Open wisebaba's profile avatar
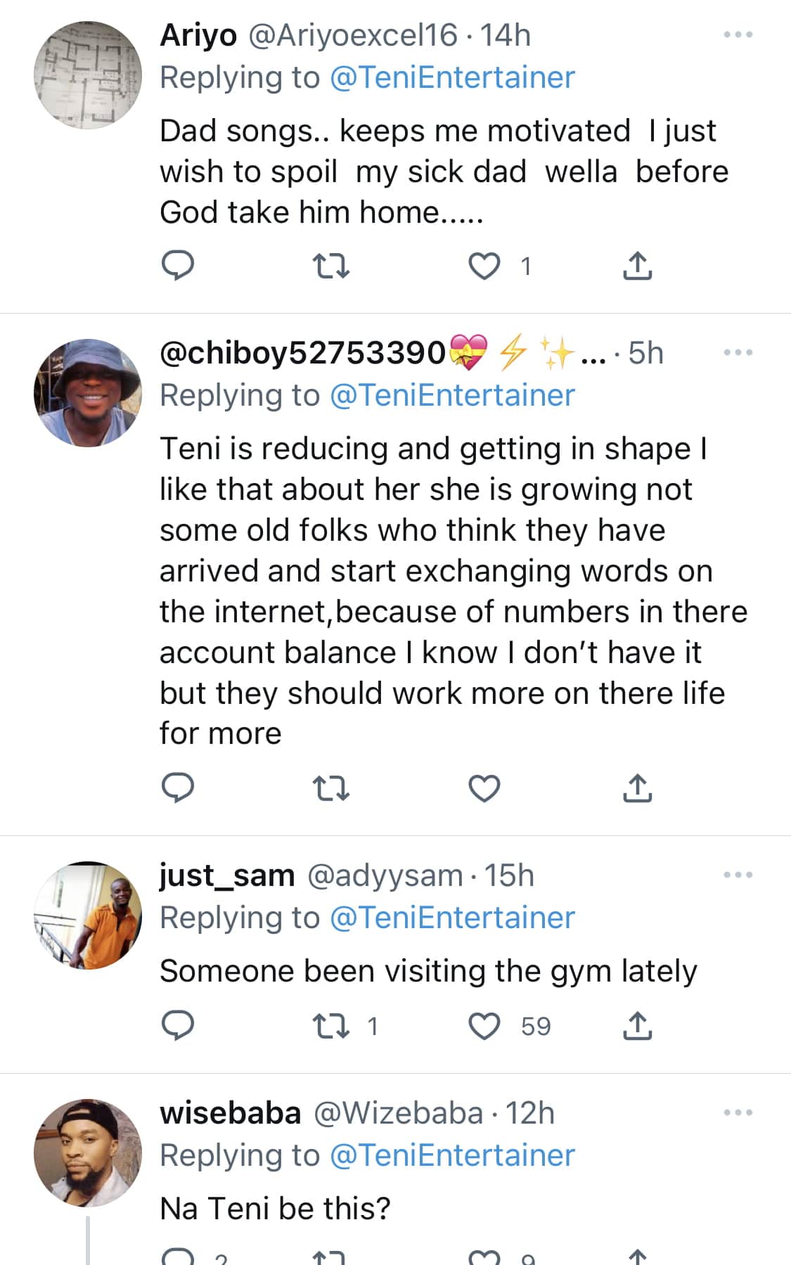The height and width of the screenshot is (1265, 791). tap(88, 1152)
